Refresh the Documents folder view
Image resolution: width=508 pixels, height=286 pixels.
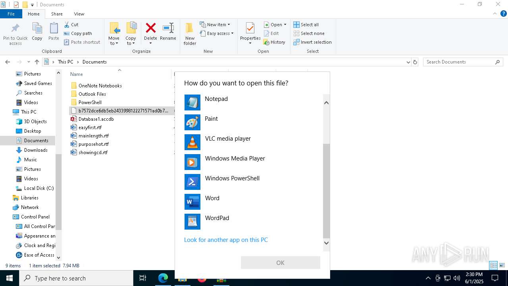415,62
